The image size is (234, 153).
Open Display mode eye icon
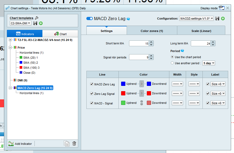[222, 8]
